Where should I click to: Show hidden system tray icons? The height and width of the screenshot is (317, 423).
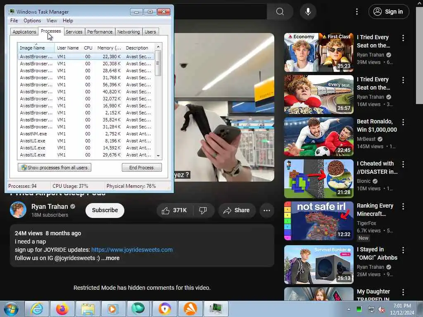tap(349, 309)
